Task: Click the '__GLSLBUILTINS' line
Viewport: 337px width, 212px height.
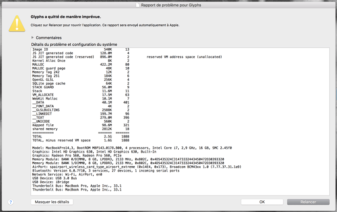Action: click(x=81, y=110)
